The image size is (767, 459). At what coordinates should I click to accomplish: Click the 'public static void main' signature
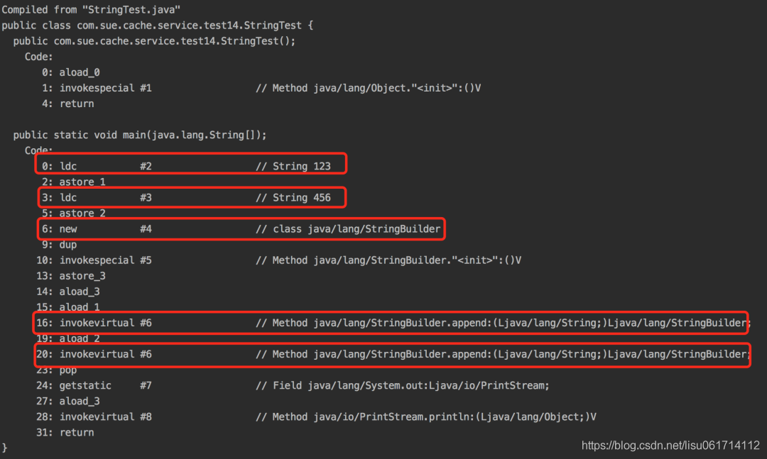tap(140, 135)
